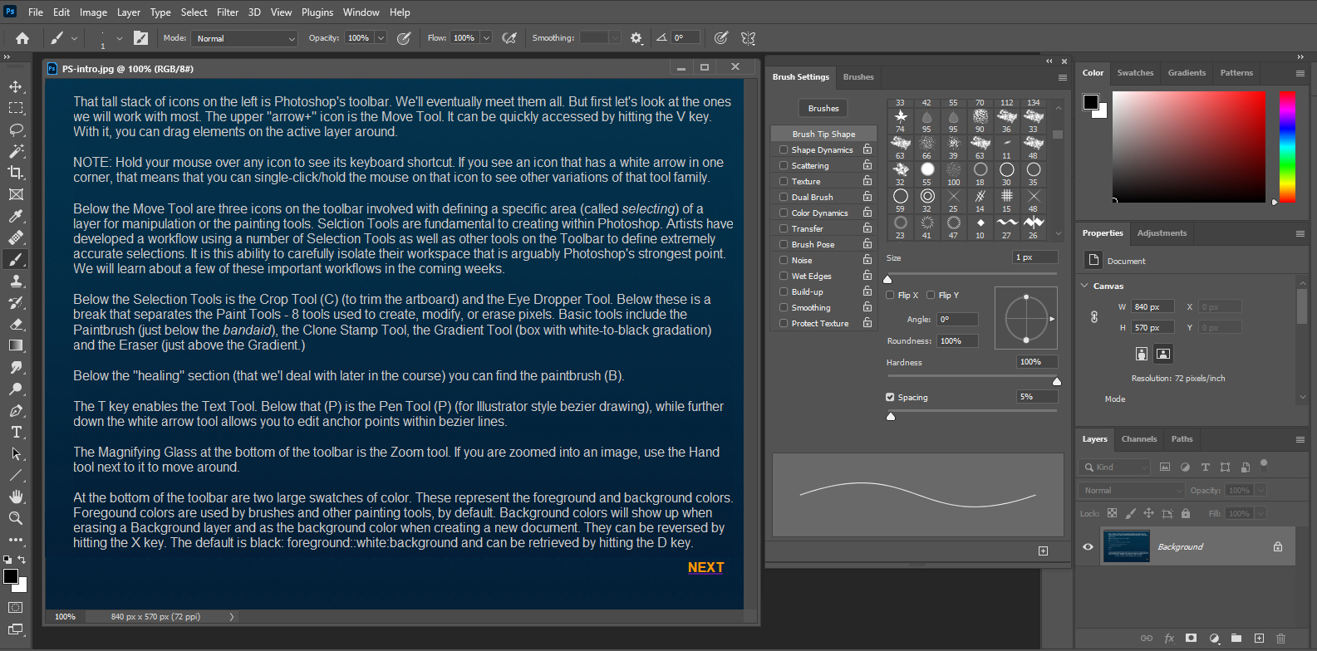Select the Hand tool
The image size is (1317, 651).
pyautogui.click(x=16, y=497)
